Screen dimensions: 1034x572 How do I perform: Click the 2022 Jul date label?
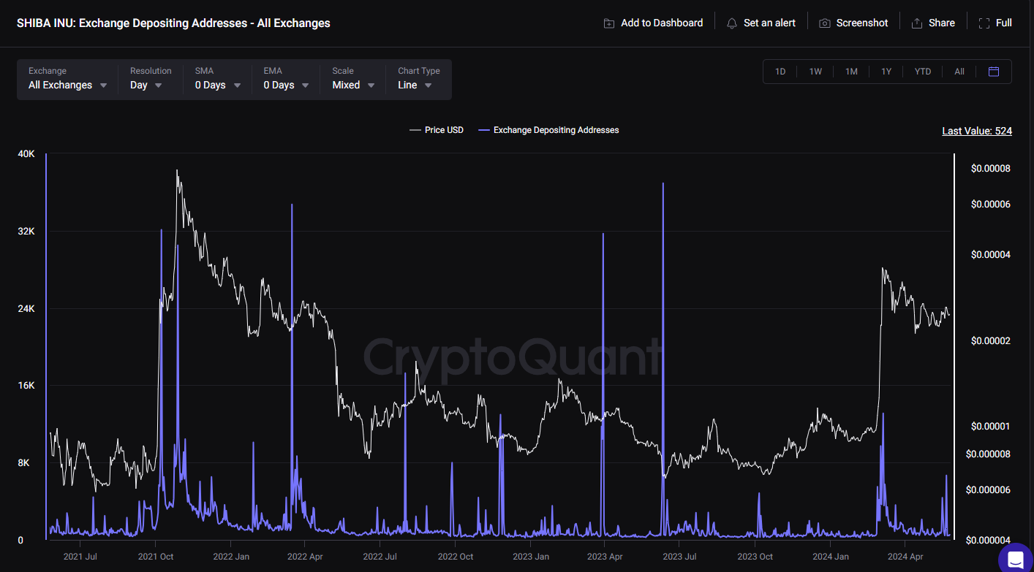[x=380, y=557]
